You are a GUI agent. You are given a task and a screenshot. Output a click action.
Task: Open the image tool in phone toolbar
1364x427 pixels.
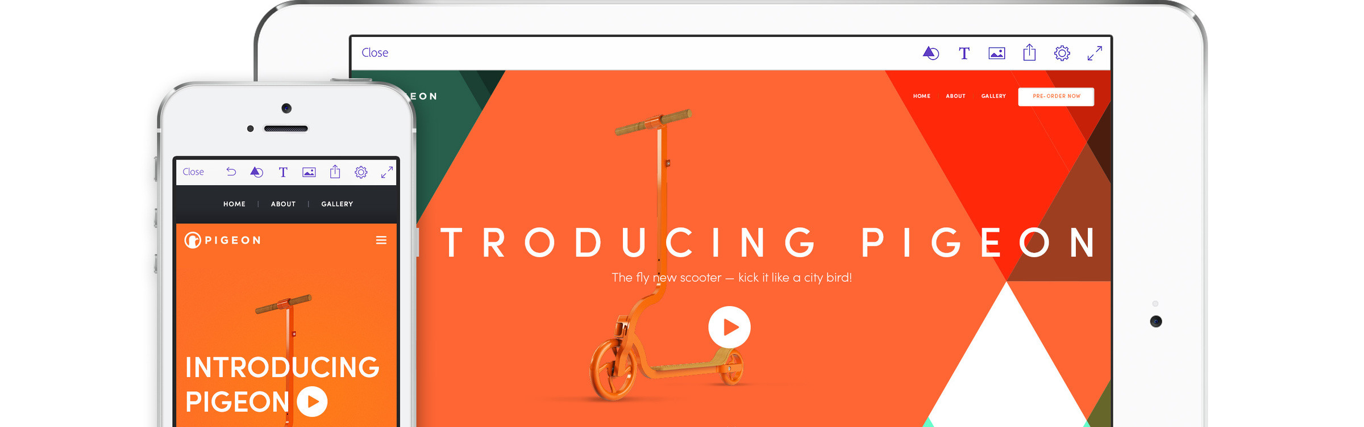[x=309, y=172]
